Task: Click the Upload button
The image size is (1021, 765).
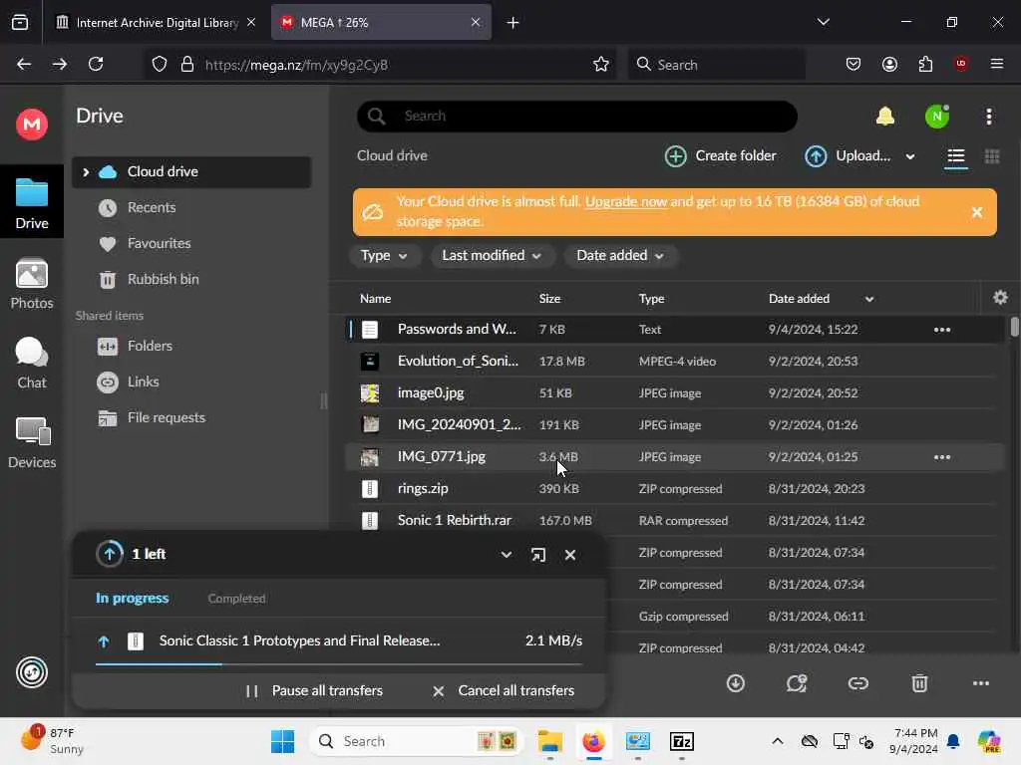Action: point(848,156)
